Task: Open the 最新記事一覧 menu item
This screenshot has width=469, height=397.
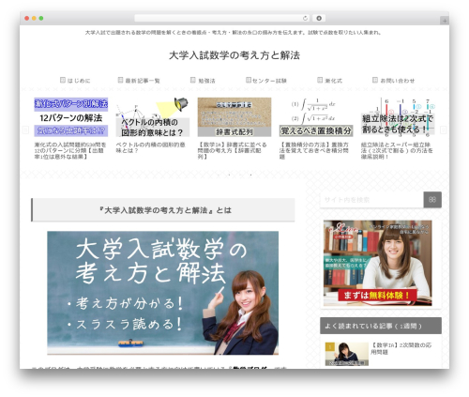Action: pyautogui.click(x=143, y=81)
